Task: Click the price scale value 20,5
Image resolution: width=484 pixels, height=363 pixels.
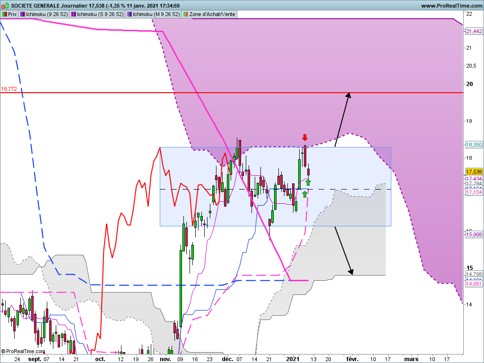Action: click(x=471, y=66)
